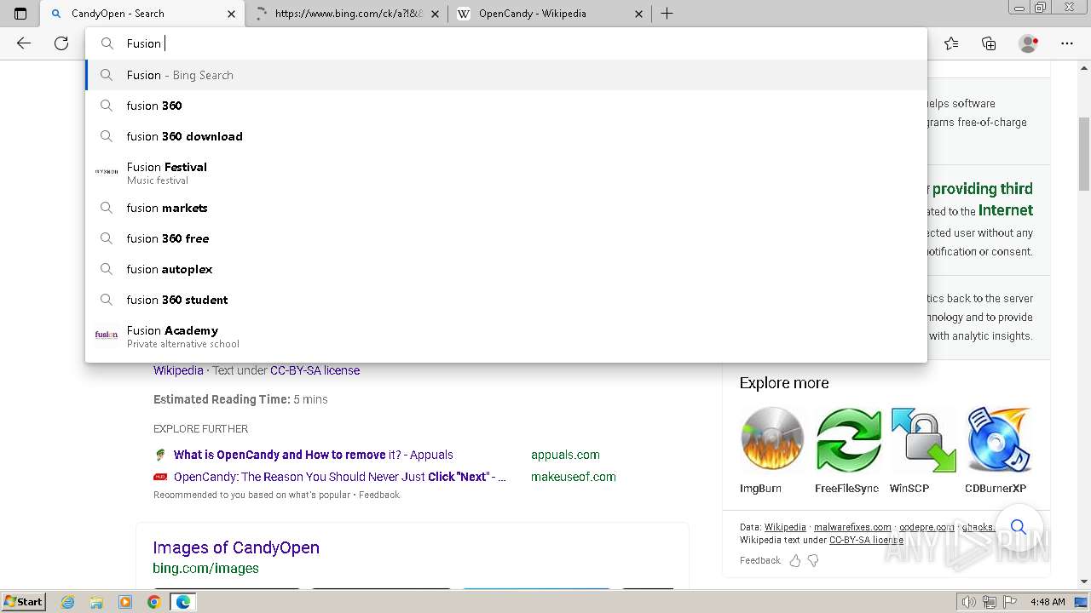The height and width of the screenshot is (613, 1091).
Task: Open the Wikipedia data source link in sidebar
Action: click(x=785, y=527)
